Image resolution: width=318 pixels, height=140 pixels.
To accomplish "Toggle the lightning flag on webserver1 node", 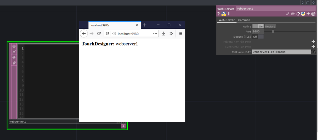I will click(14, 52).
